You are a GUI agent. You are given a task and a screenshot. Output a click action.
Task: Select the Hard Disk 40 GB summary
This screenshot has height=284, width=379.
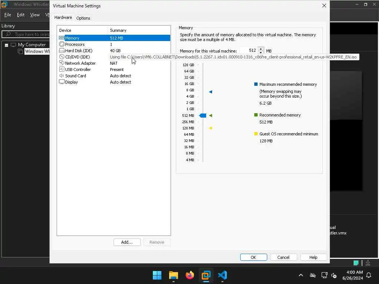(x=115, y=50)
